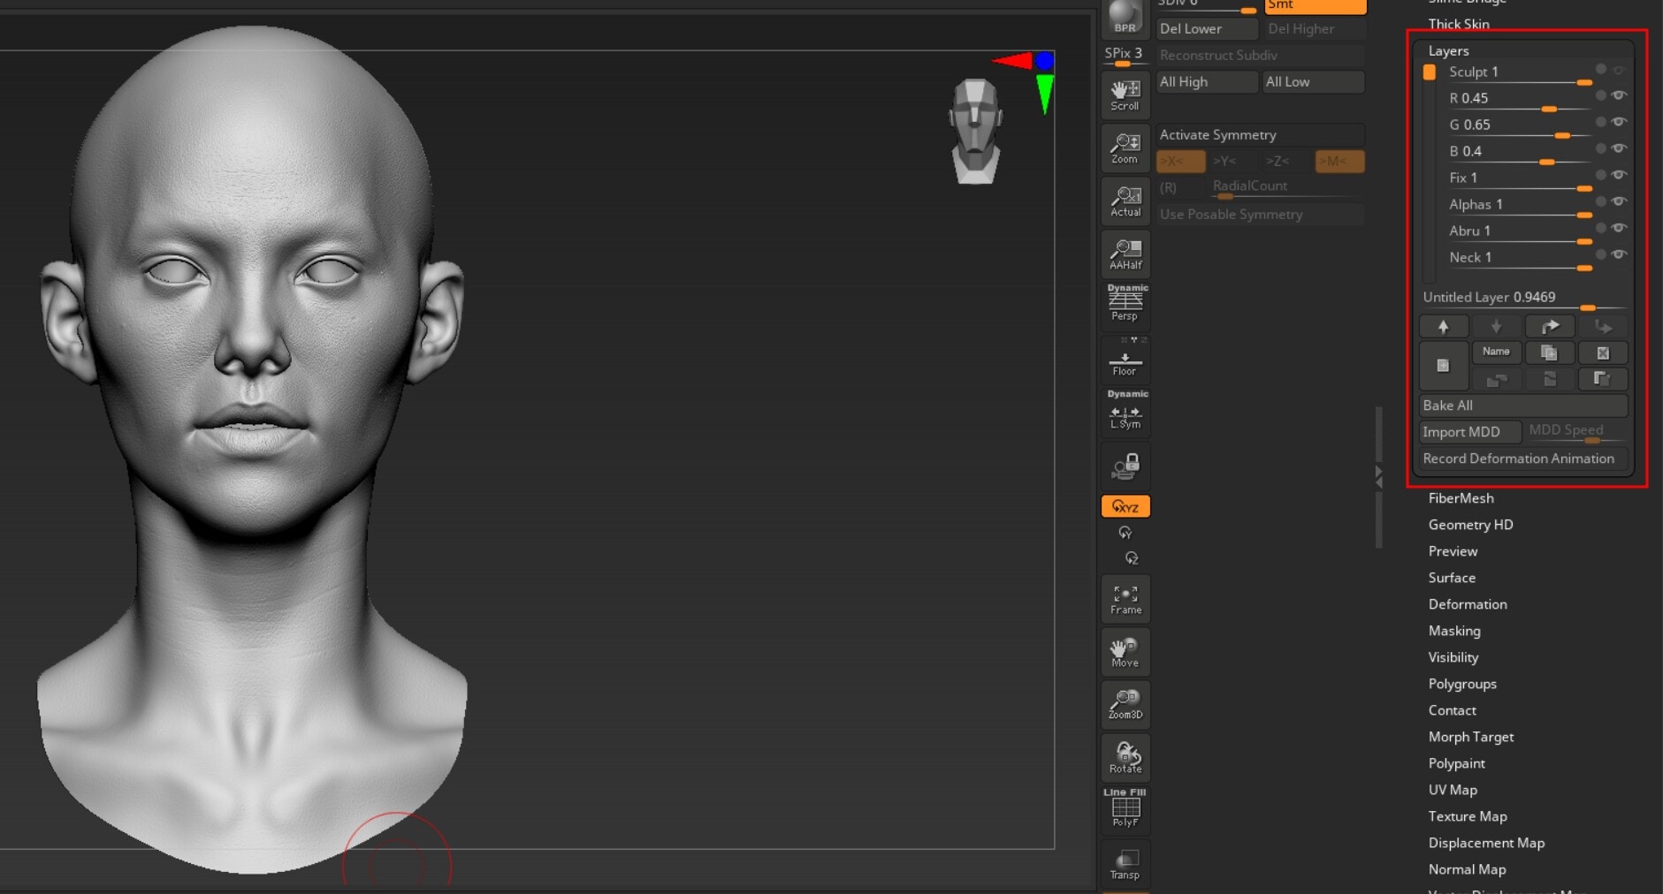Expand the Polygroups subpalette

pyautogui.click(x=1462, y=684)
